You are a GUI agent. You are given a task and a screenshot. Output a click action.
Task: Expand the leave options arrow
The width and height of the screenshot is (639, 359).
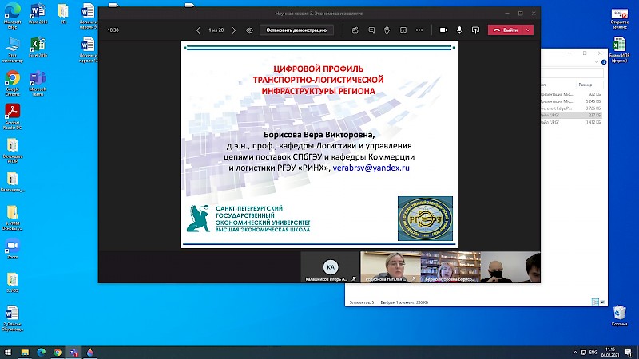[x=527, y=30]
